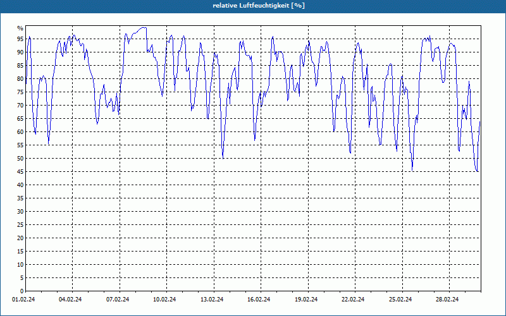Select the 13.02.24 date label

click(212, 300)
